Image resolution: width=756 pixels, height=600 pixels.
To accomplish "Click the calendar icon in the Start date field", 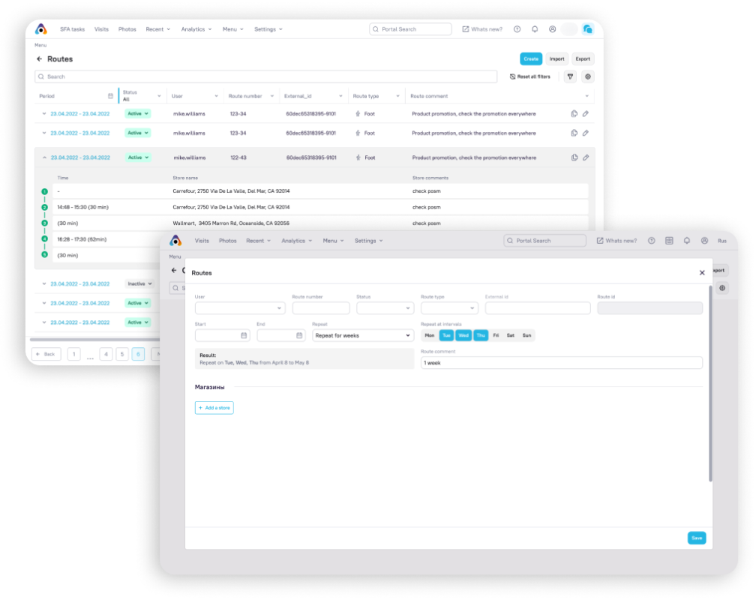I will pyautogui.click(x=244, y=336).
